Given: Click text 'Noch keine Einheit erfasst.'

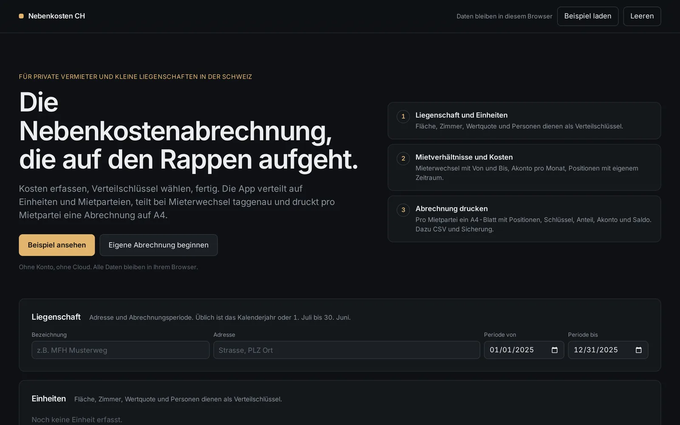Looking at the screenshot, I should point(77,419).
